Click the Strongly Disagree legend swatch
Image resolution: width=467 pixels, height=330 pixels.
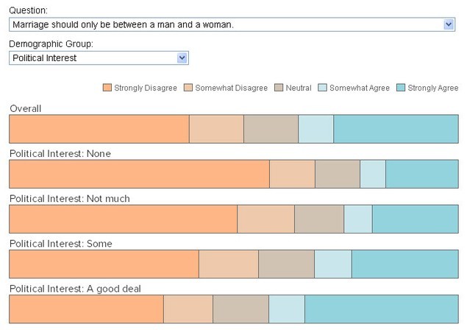[x=107, y=88]
